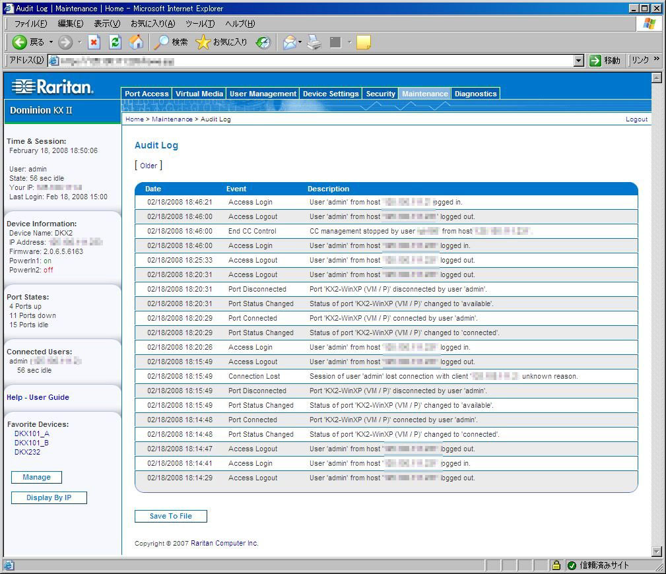Click the trusted sites check icon
The width and height of the screenshot is (666, 574).
(572, 565)
